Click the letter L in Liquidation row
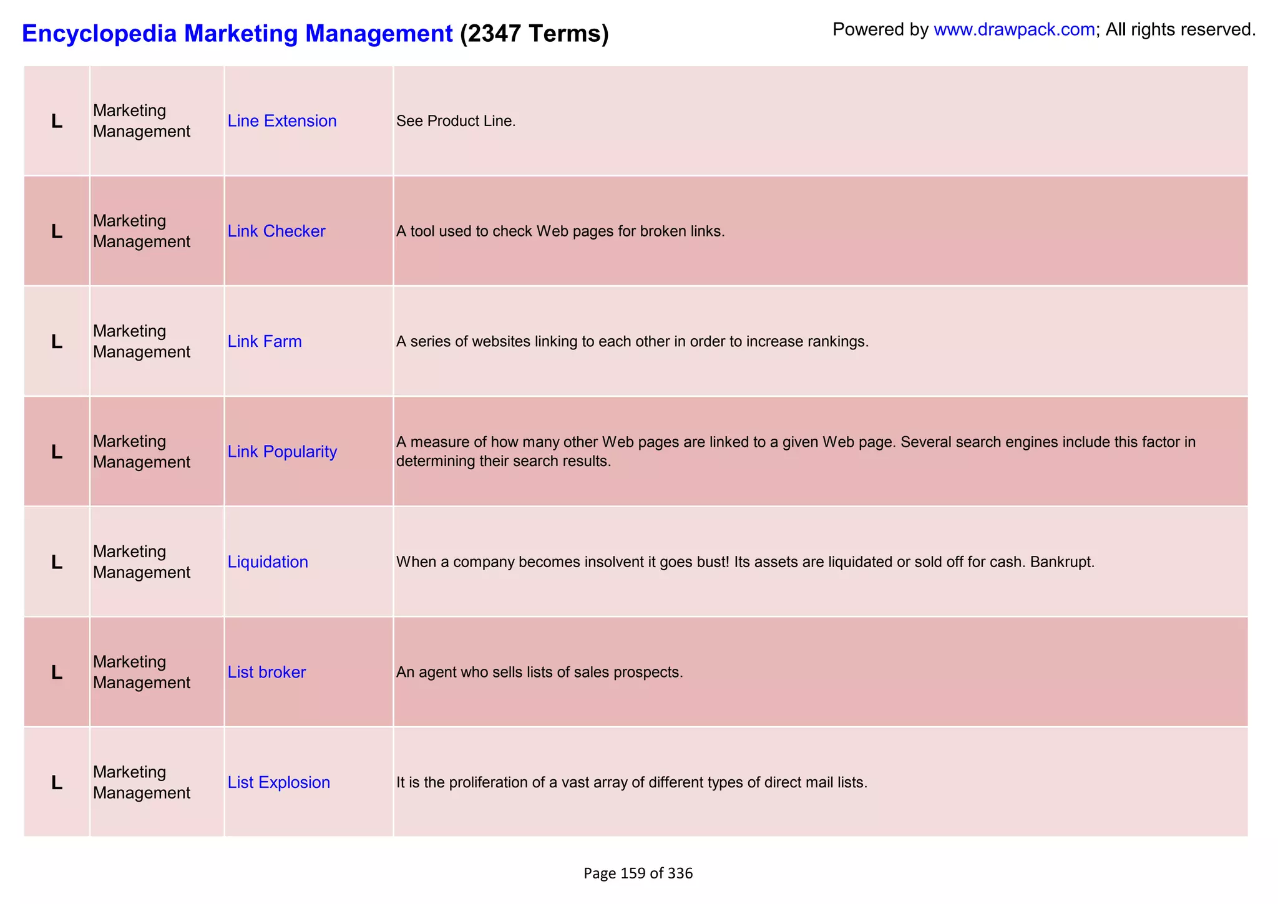 click(x=57, y=562)
